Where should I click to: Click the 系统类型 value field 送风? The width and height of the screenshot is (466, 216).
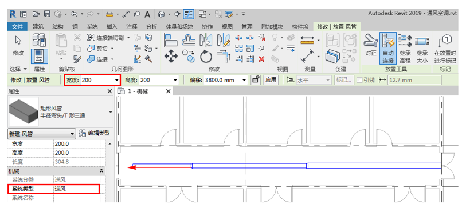[x=77, y=189]
